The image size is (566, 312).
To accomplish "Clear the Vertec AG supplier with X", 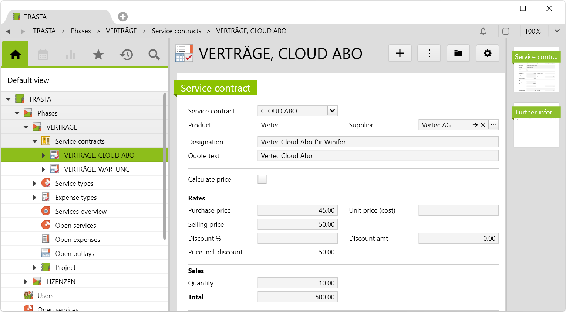I will 483,125.
